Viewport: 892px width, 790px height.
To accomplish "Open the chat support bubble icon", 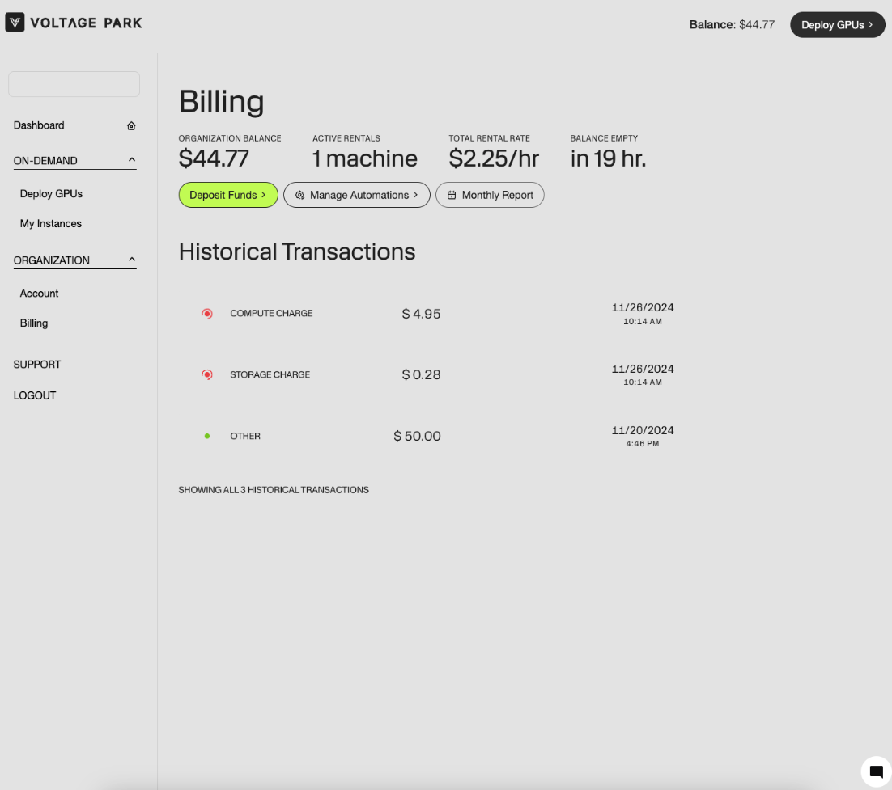I will click(876, 771).
